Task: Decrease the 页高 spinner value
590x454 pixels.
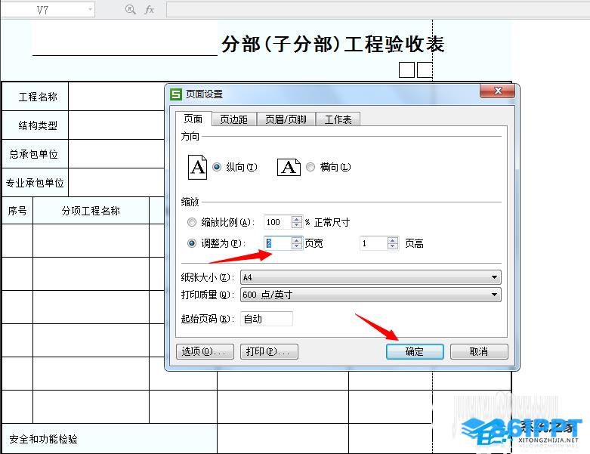Action: [393, 246]
